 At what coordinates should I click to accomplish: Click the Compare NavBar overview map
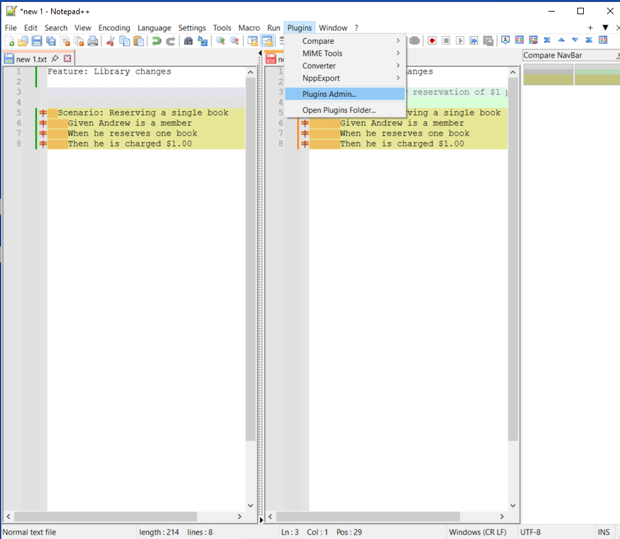572,74
